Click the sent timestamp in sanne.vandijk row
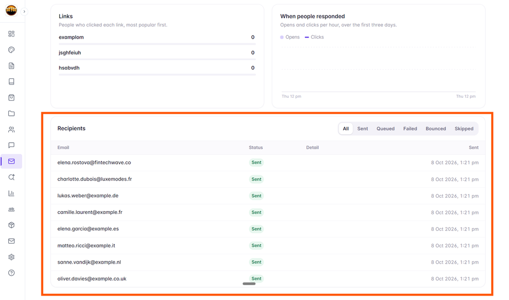This screenshot has width=509, height=300. pyautogui.click(x=455, y=262)
